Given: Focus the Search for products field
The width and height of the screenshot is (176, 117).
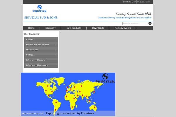Looking at the screenshot, I should click(135, 23).
